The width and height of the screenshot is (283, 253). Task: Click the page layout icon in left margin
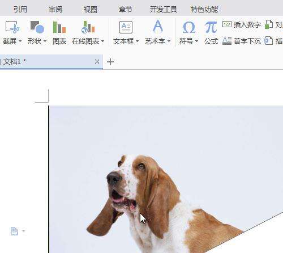[x=14, y=231]
